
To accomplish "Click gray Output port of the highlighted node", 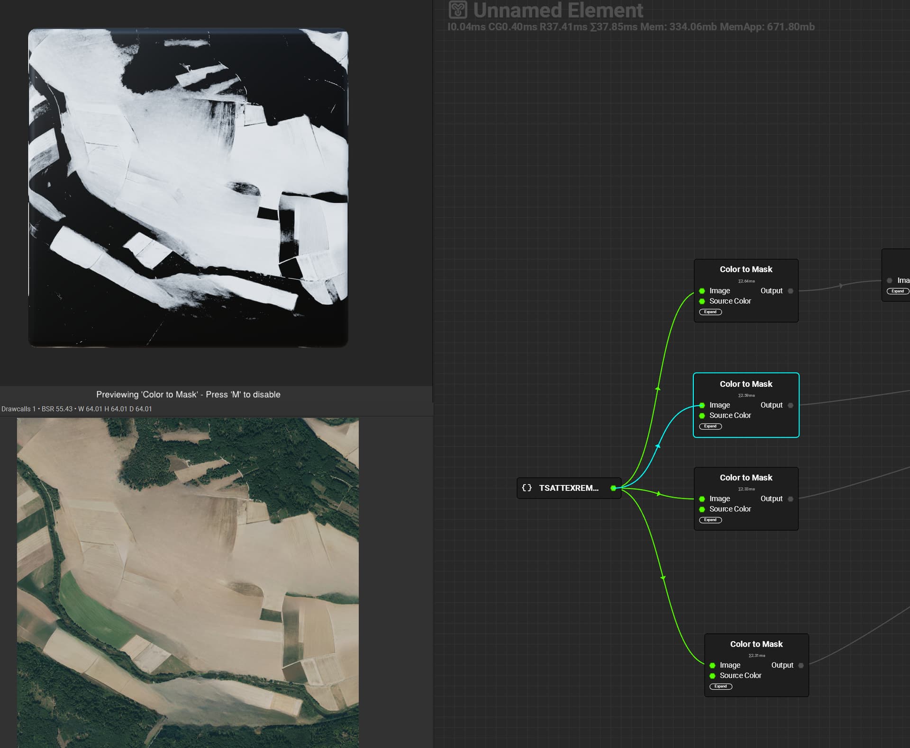I will pyautogui.click(x=790, y=405).
